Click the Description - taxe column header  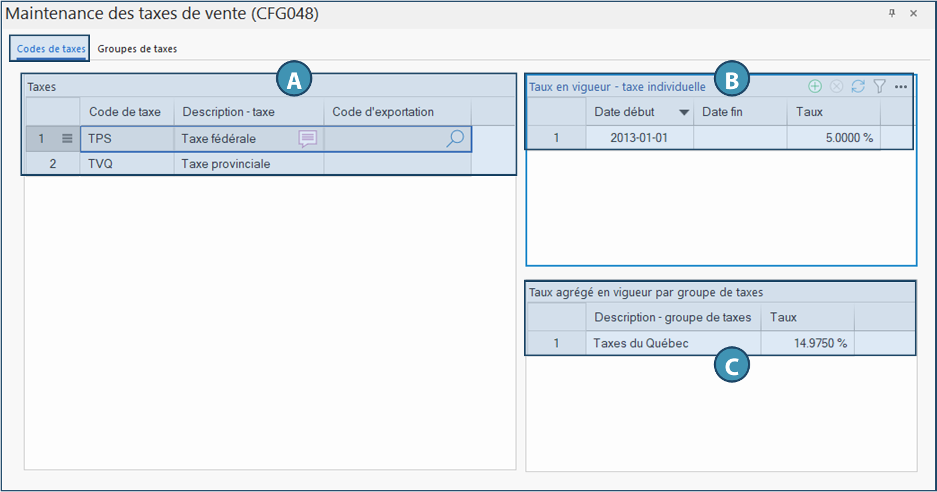tap(229, 112)
